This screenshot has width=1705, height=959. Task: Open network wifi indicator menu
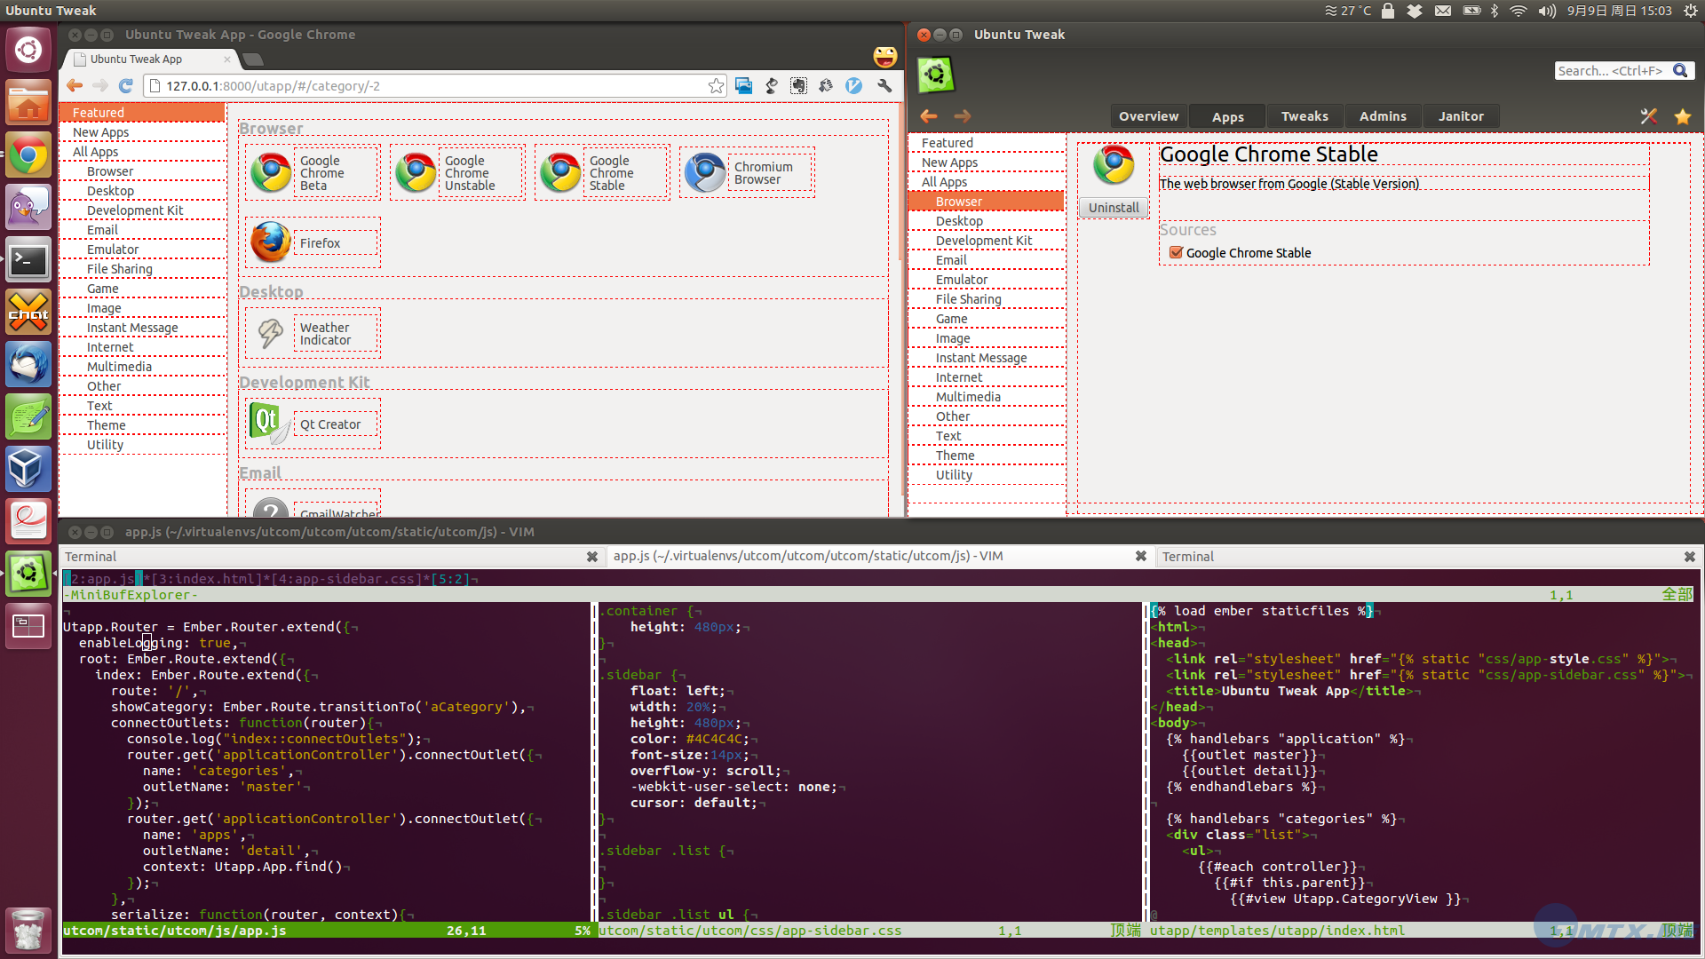1519,11
